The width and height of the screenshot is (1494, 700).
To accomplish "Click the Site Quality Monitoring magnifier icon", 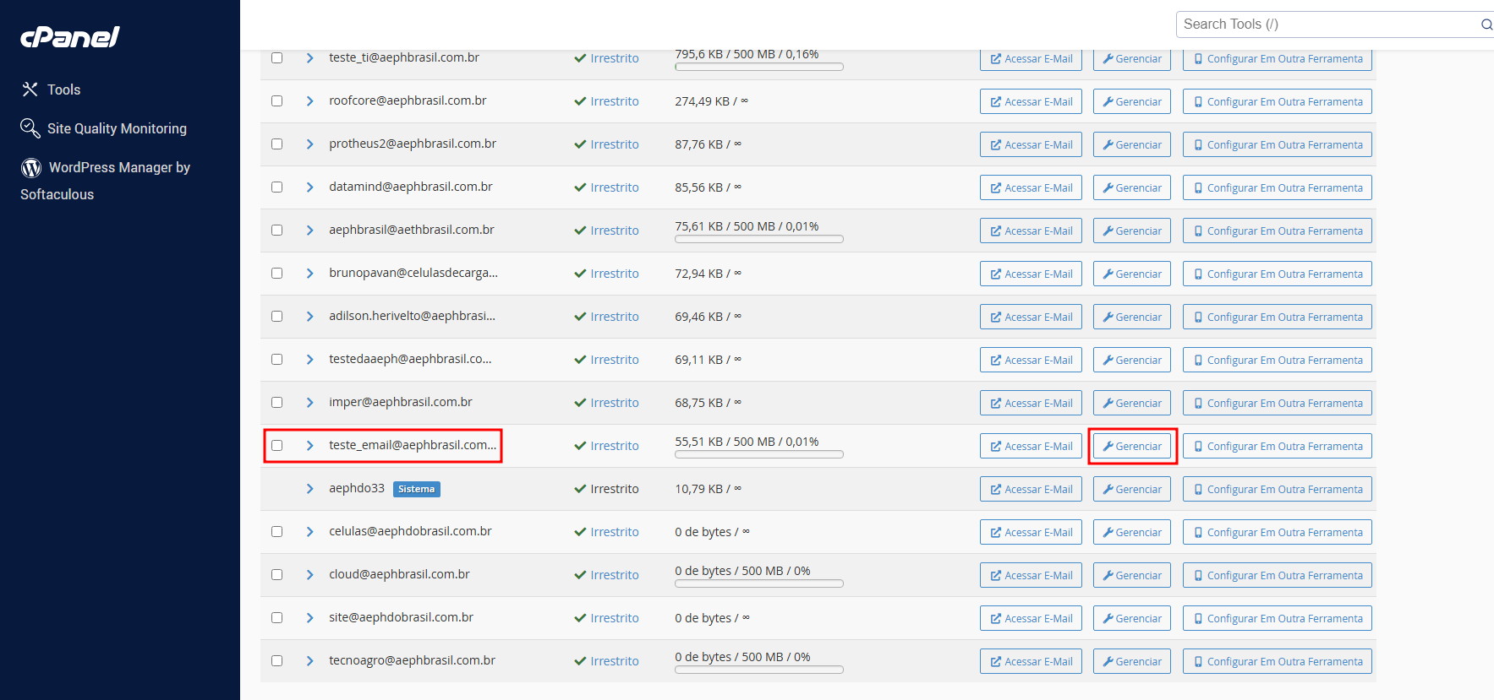I will click(x=30, y=128).
